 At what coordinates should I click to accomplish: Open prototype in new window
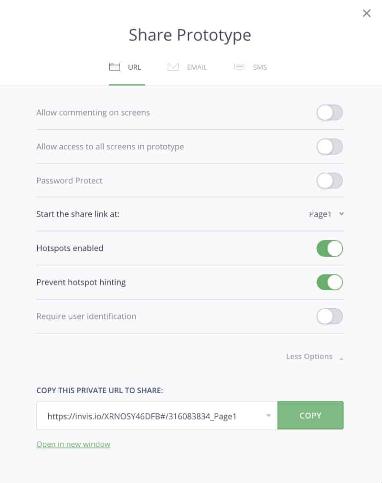(73, 444)
